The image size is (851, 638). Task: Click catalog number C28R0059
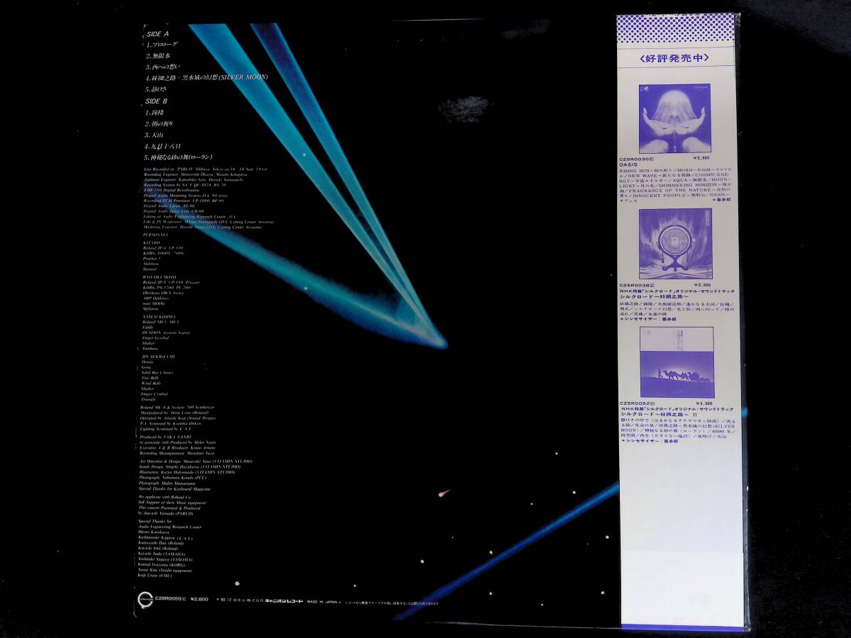point(170,598)
